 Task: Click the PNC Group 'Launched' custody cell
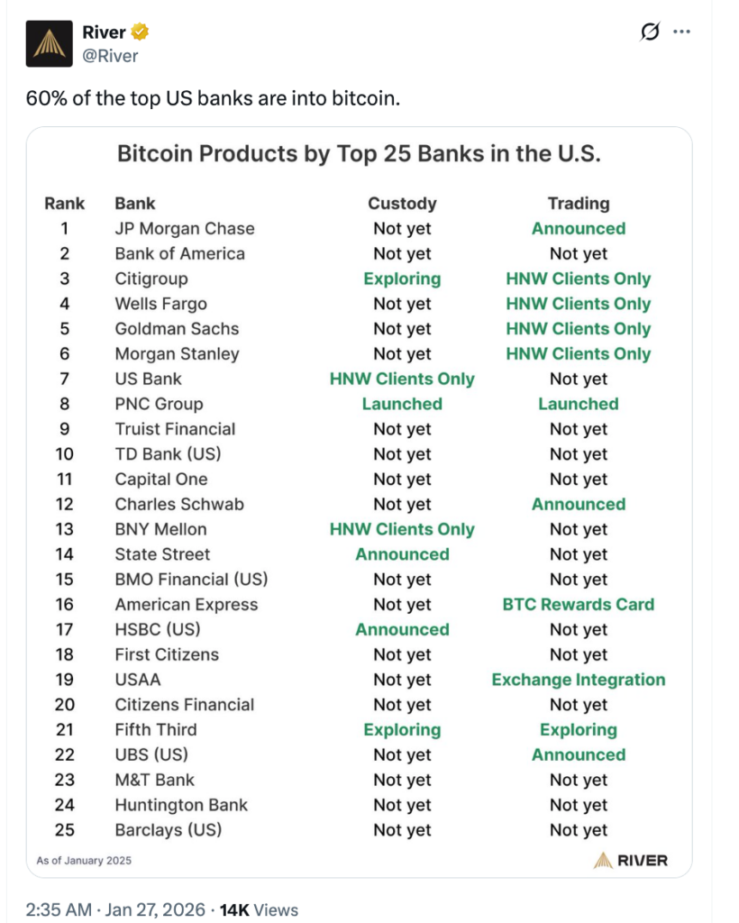[x=402, y=404]
